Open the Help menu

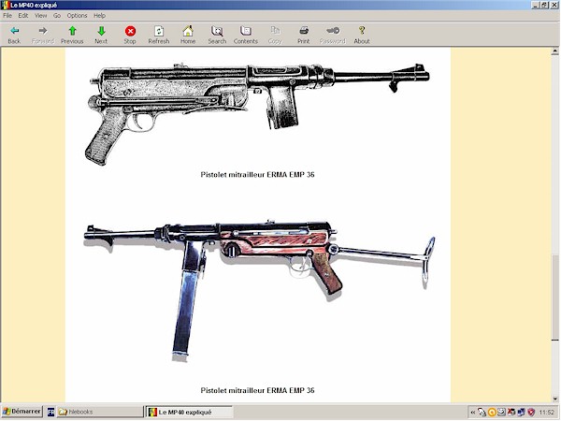(x=99, y=15)
